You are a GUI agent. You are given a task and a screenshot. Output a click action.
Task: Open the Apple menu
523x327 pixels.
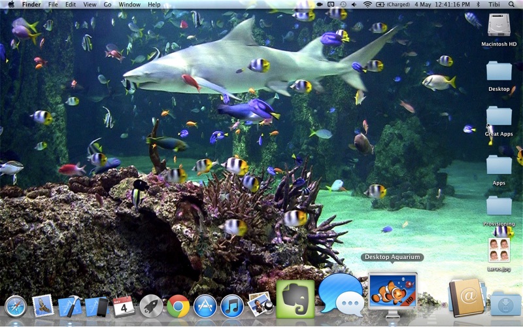(10, 5)
